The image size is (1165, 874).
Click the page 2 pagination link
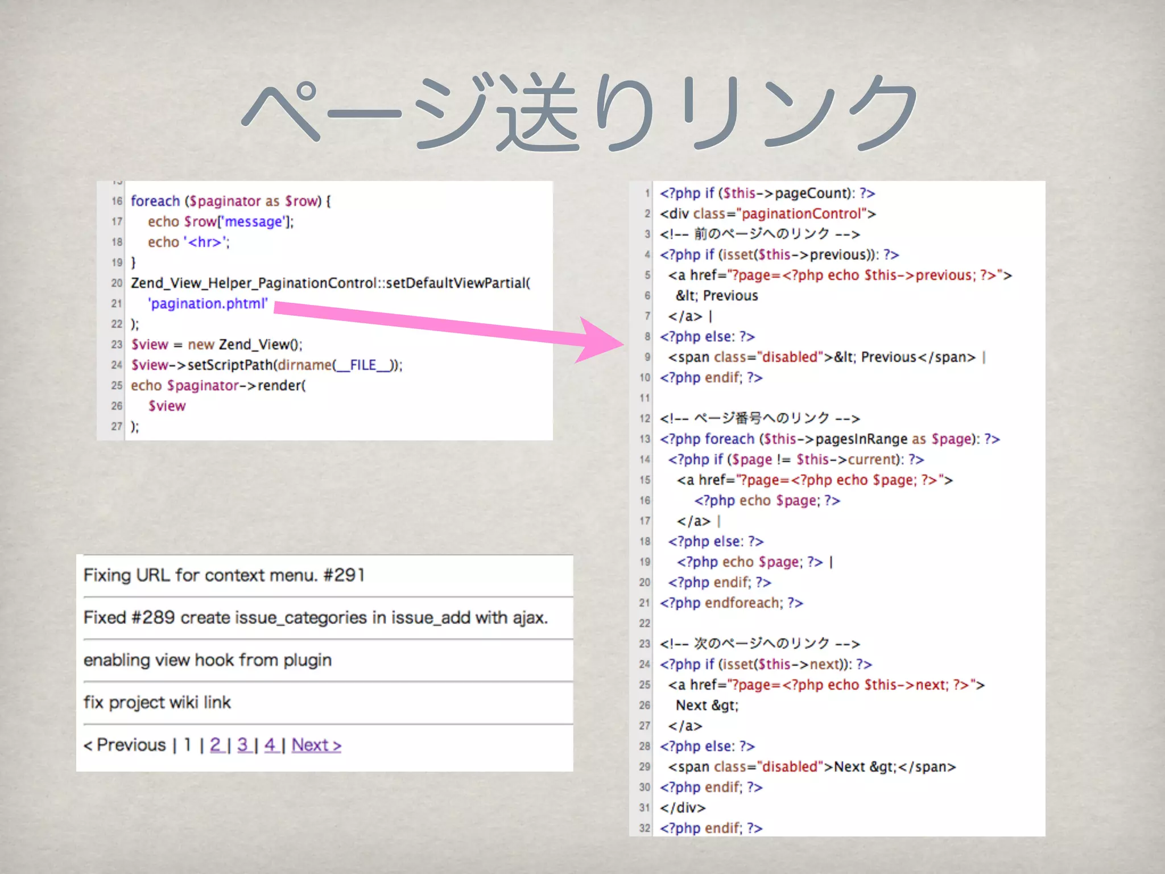216,745
